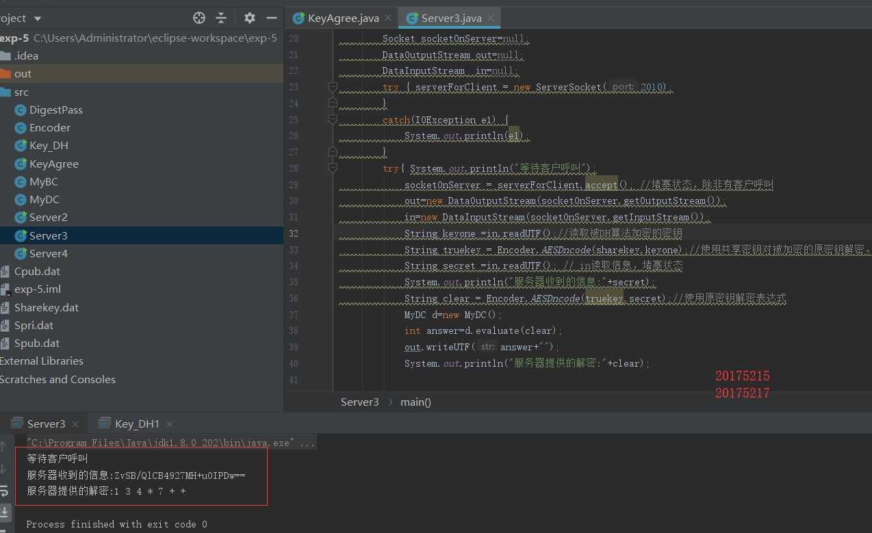Toggle soft-wrap in the Run console
The image size is (872, 533).
[3, 491]
